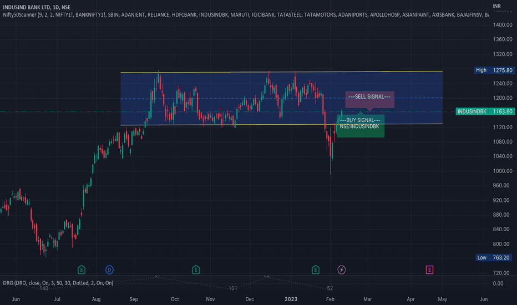
Task: Click the 1000.00 price axis label
Action: (503, 171)
